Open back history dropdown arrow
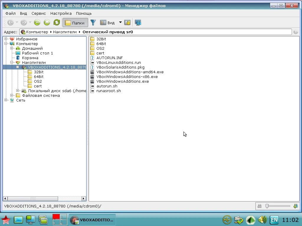Screen dimensions: 302x226 [x=17, y=22]
